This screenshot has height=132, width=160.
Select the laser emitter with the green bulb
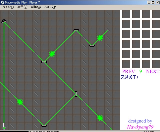4,126
